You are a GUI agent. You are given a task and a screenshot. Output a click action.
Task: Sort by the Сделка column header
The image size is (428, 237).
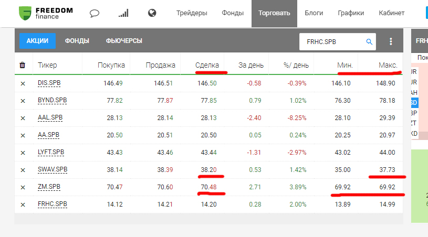[x=207, y=66]
